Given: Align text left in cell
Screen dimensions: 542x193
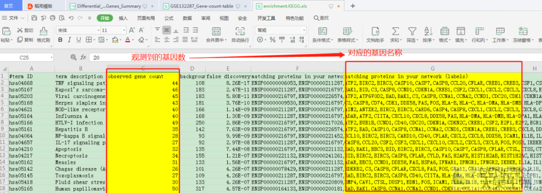Looking at the screenshot, I should tap(157, 39).
